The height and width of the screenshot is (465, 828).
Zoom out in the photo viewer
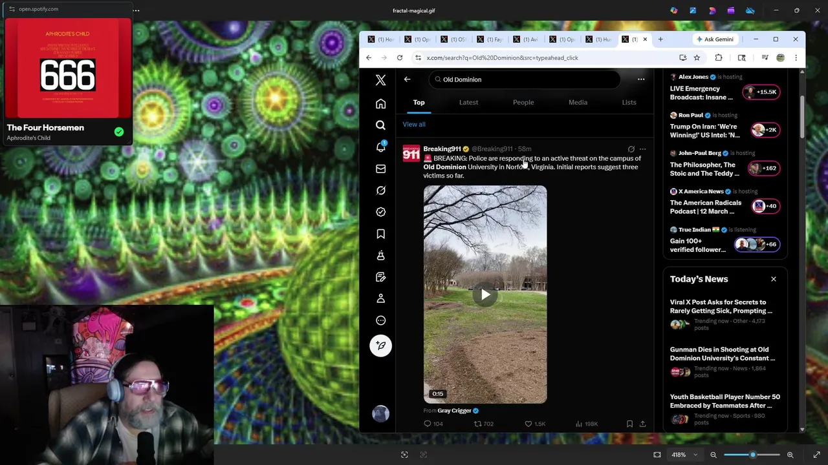tap(714, 455)
